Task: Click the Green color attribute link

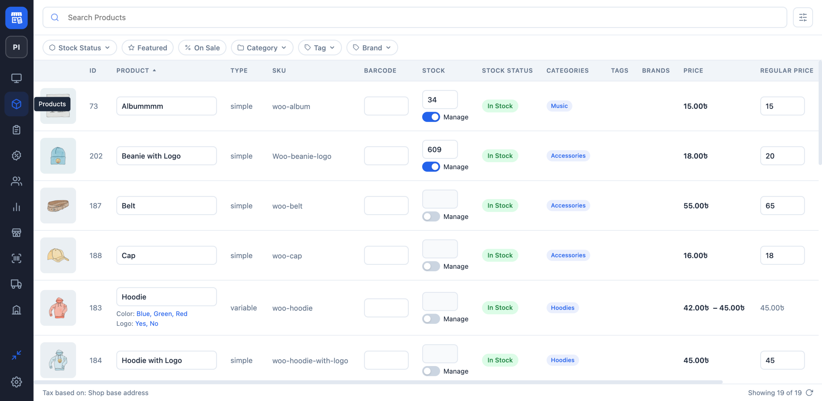Action: click(162, 314)
